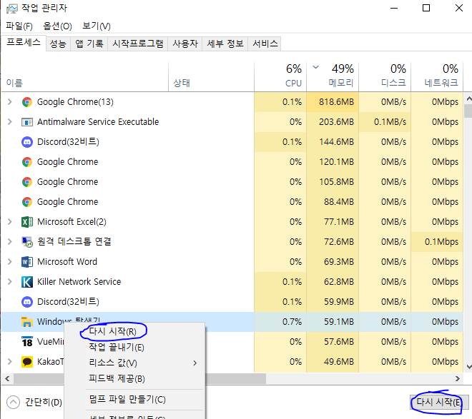Screen dimensions: 472x419
Task: Click the Microsoft Excel(2) icon
Action: (x=27, y=222)
